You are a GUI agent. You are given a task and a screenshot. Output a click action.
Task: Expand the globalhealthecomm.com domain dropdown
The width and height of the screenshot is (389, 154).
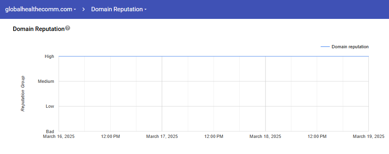point(40,9)
